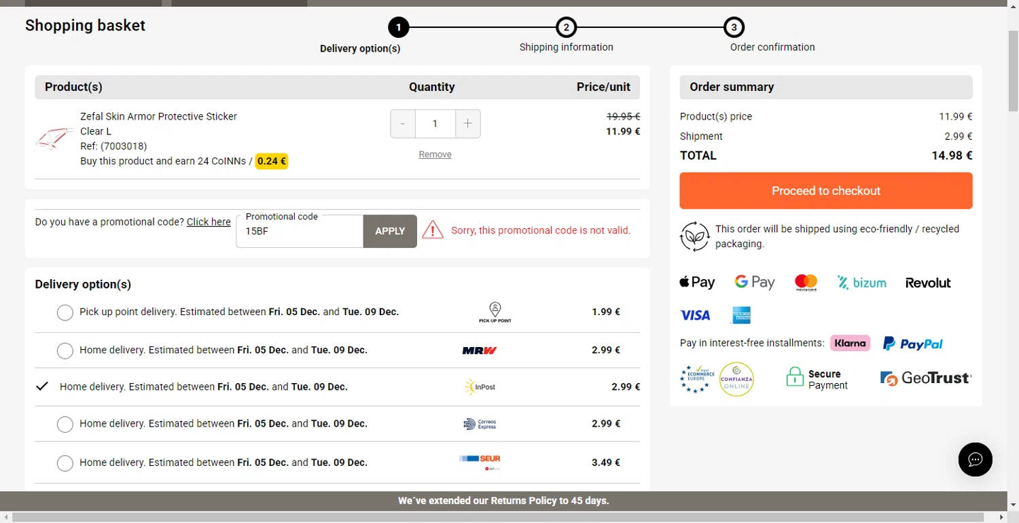Click the Returns Policy 45 days banner
1019x523 pixels.
coord(503,501)
